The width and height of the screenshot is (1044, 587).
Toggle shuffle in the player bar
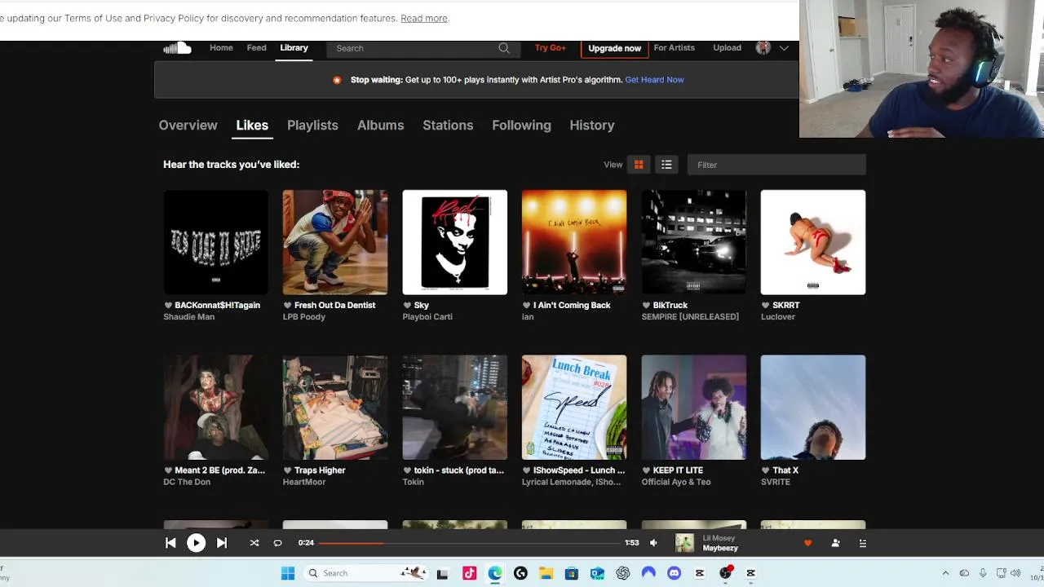(x=254, y=543)
